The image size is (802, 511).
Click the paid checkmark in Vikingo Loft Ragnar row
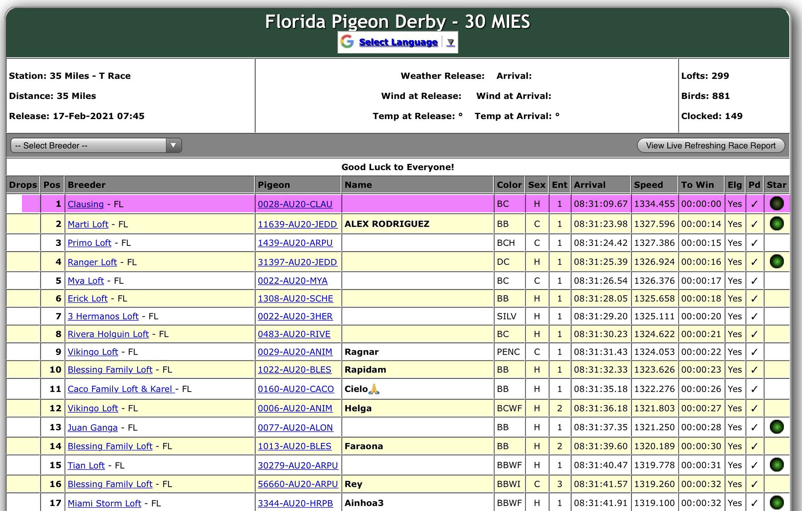point(754,352)
